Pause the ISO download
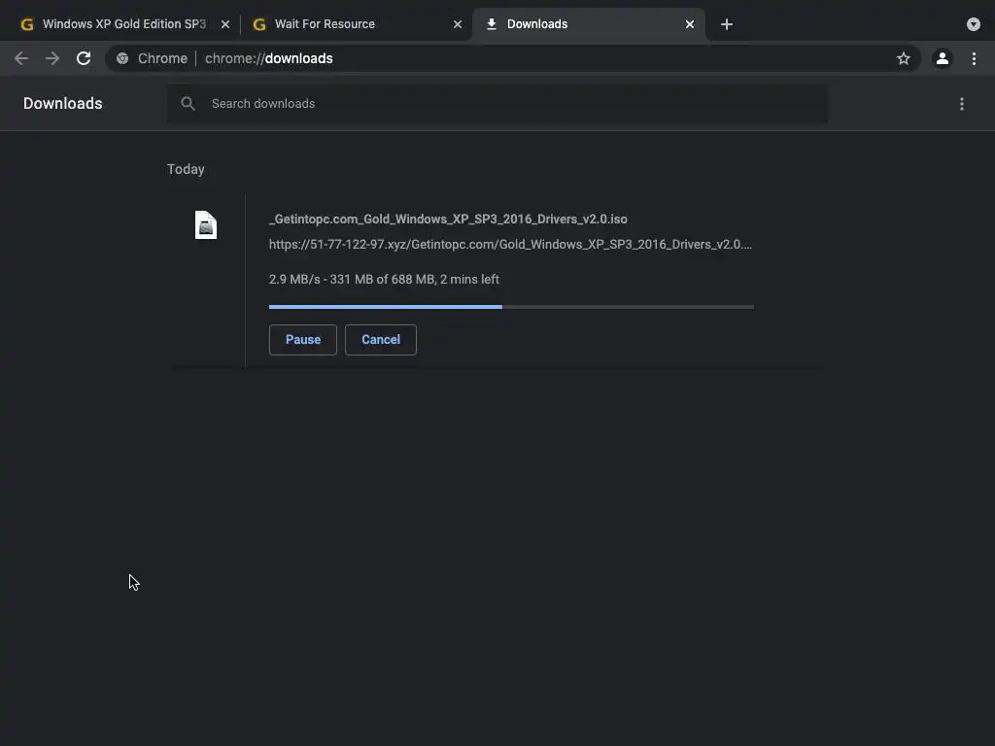 (303, 339)
